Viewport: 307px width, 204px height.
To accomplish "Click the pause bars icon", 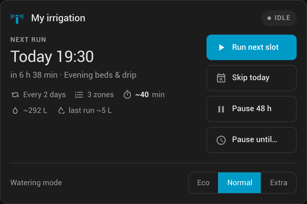I will (221, 109).
